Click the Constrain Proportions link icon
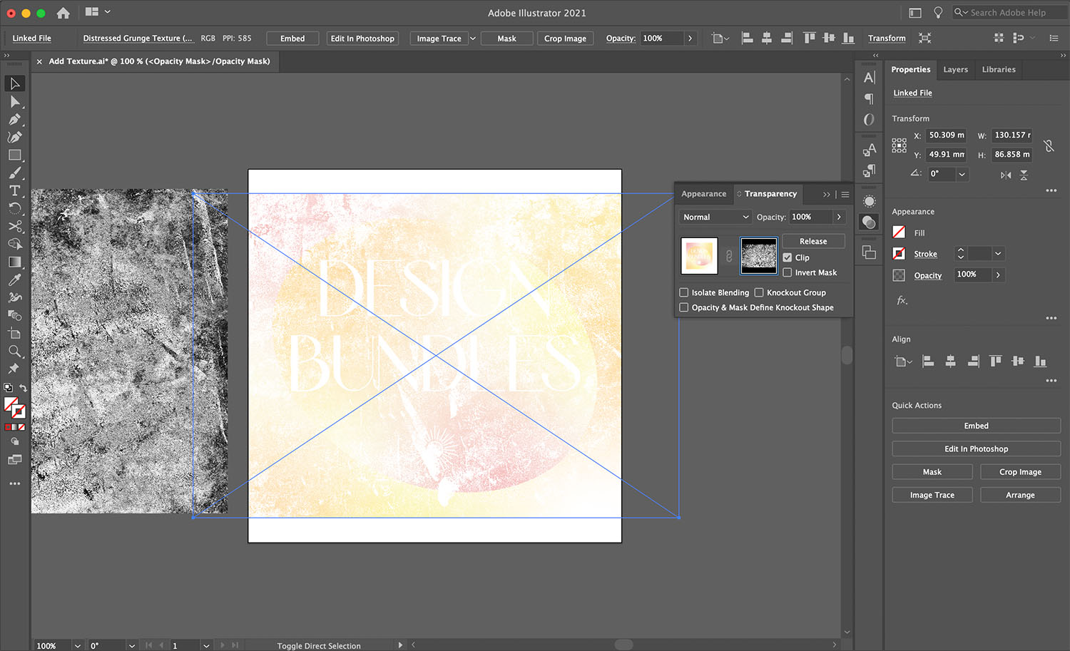 (x=1049, y=145)
